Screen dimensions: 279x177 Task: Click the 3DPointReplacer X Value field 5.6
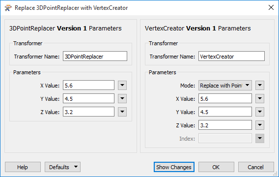88,85
